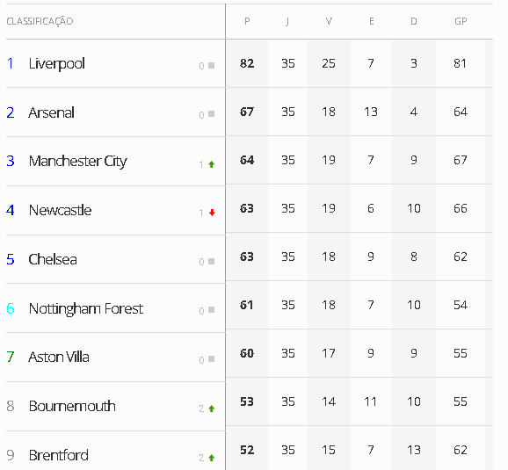The width and height of the screenshot is (508, 470).
Task: Click Newcastle's position number 4
Action: pyautogui.click(x=11, y=210)
